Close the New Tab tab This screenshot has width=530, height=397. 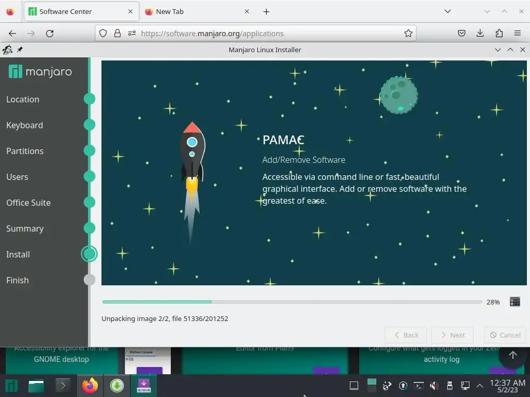tap(247, 11)
